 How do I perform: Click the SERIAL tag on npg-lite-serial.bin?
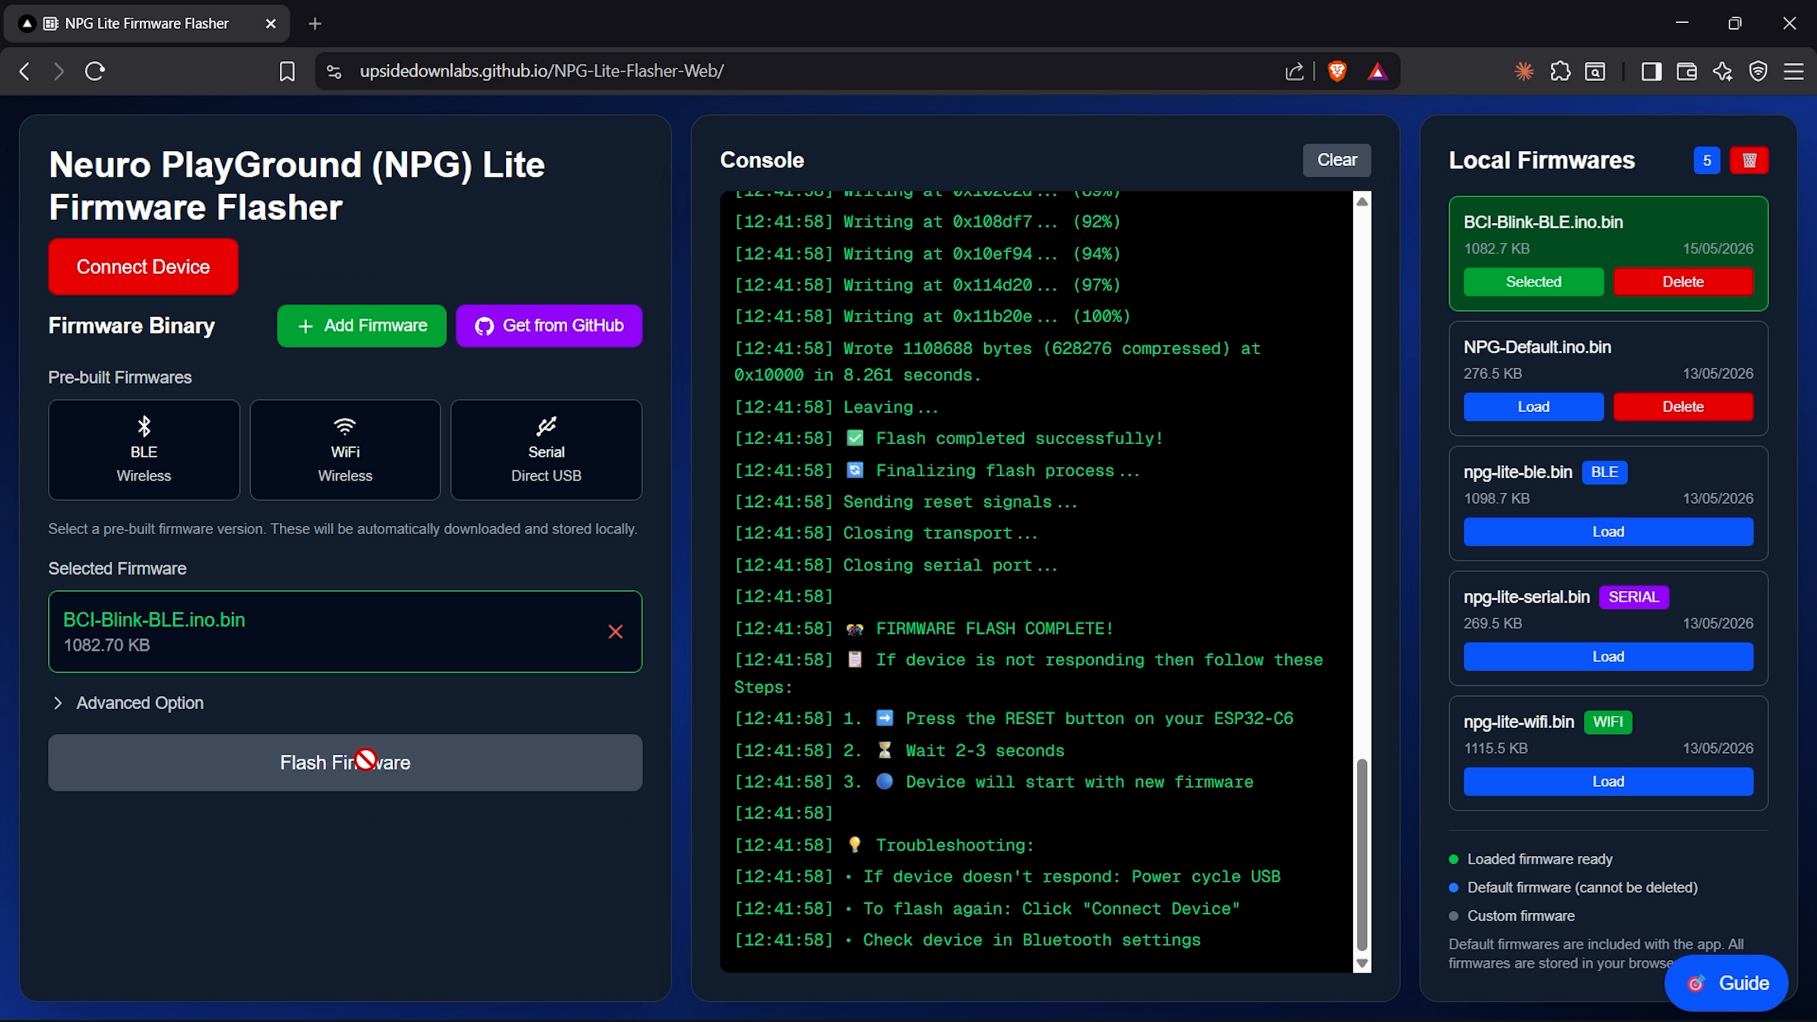1634,597
